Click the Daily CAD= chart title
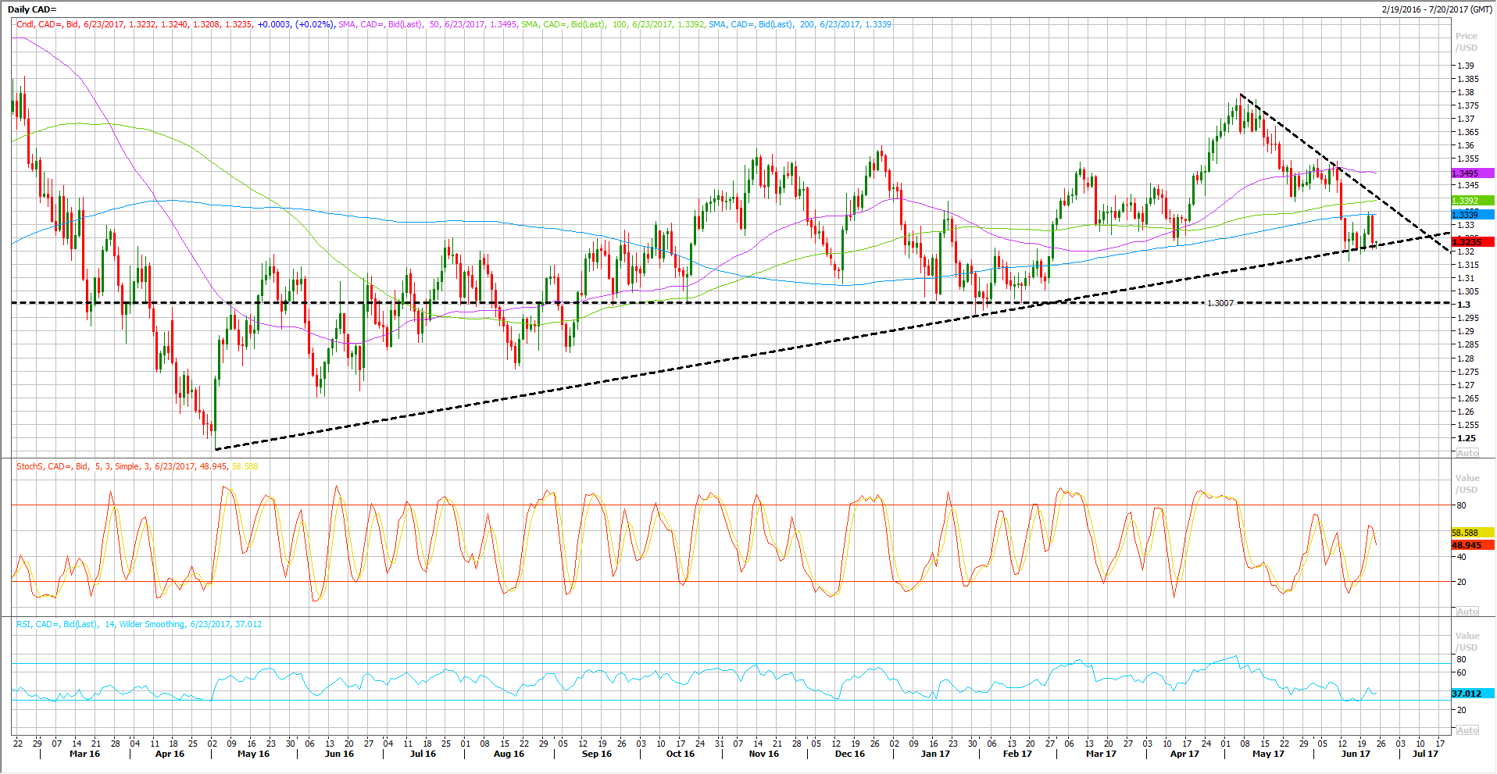 pyautogui.click(x=32, y=9)
